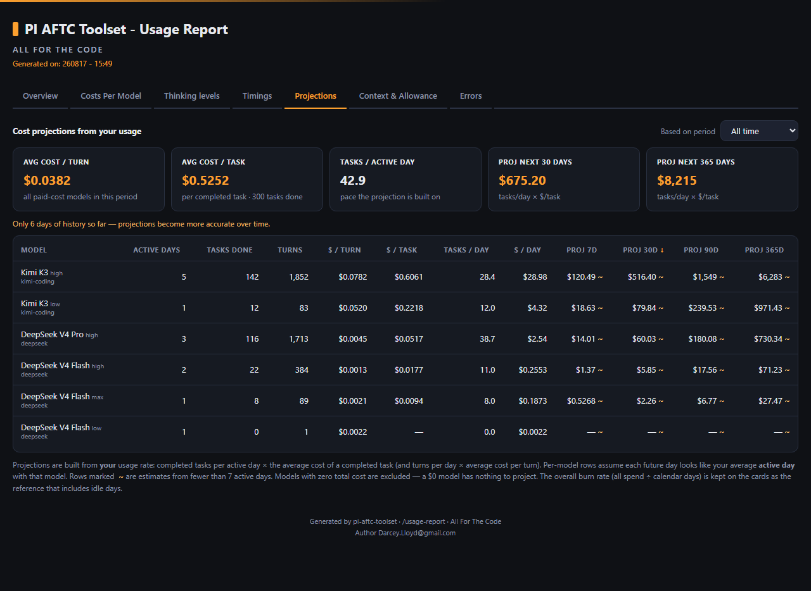811x591 pixels.
Task: Sort by ACTIVE DAYS column header
Action: pyautogui.click(x=156, y=250)
